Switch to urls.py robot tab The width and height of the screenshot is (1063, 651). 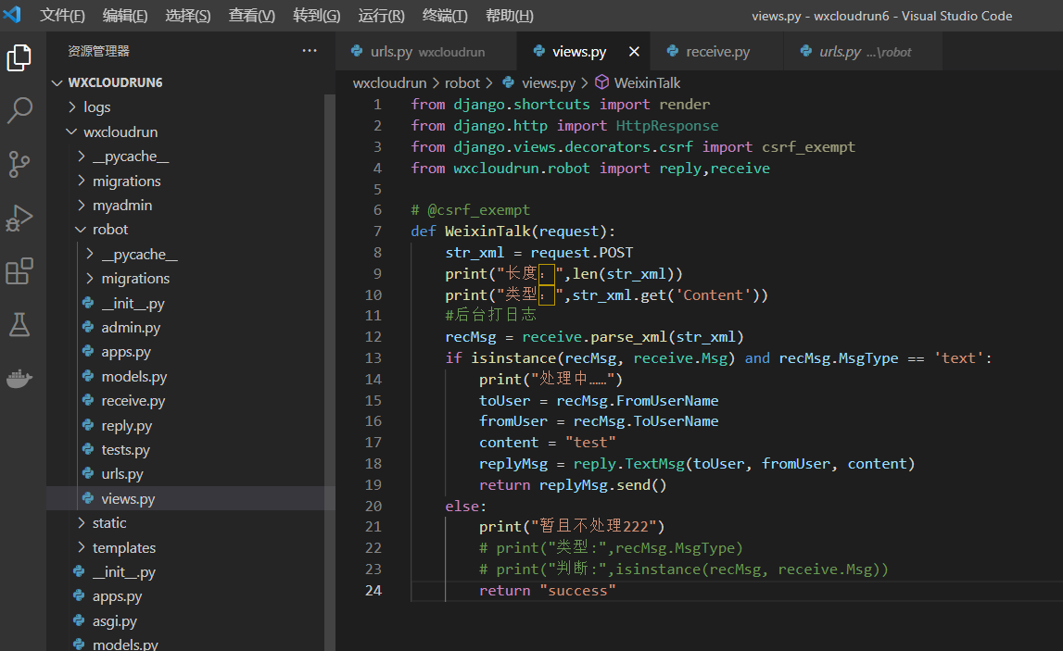click(x=864, y=52)
